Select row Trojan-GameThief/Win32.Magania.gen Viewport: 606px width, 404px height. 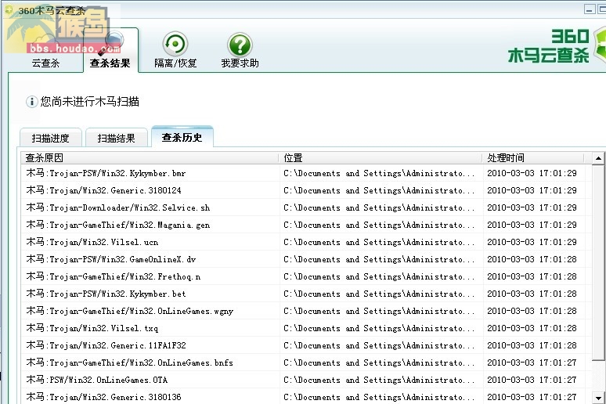(306, 225)
